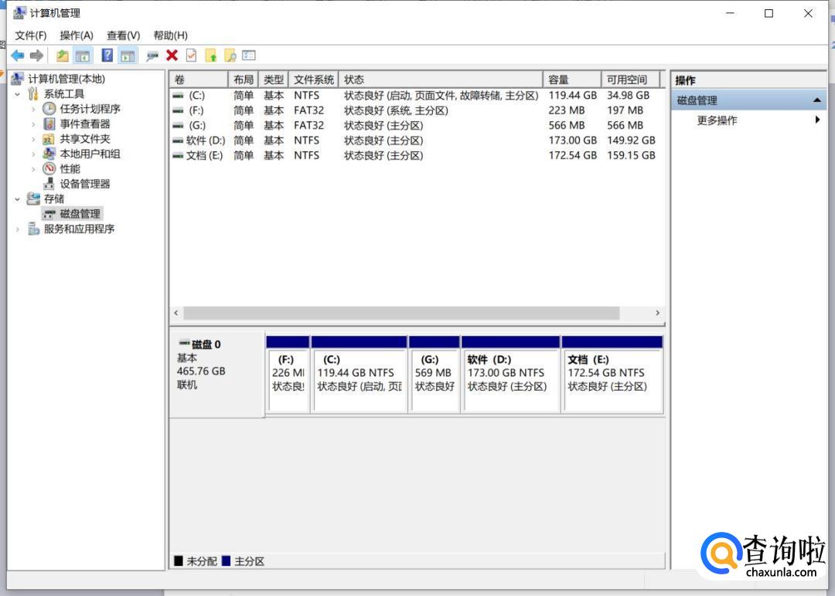Open the 操作(A) menu
Viewport: 835px width, 596px height.
76,36
